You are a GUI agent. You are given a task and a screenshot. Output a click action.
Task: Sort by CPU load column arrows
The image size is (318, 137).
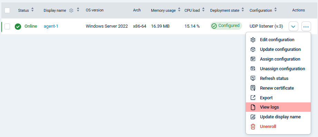[203, 10]
